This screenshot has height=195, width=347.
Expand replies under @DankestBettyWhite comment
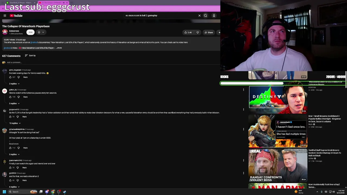click(14, 154)
